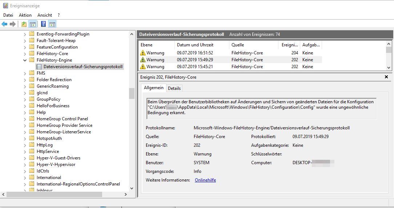394x208 pixels.
Task: Click the event list scroll down arrow
Action: 389,68
